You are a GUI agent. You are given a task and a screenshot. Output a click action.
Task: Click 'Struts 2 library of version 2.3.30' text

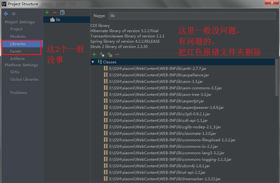[x=119, y=46]
